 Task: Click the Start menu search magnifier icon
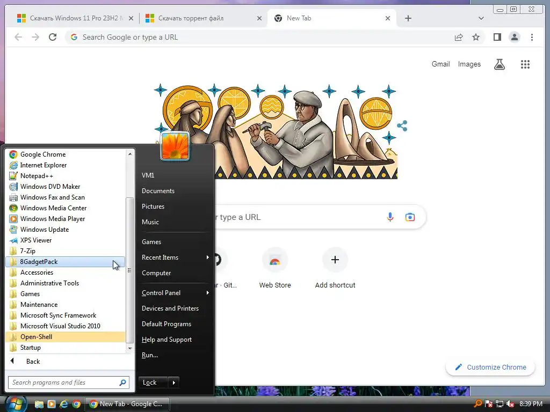coord(123,382)
